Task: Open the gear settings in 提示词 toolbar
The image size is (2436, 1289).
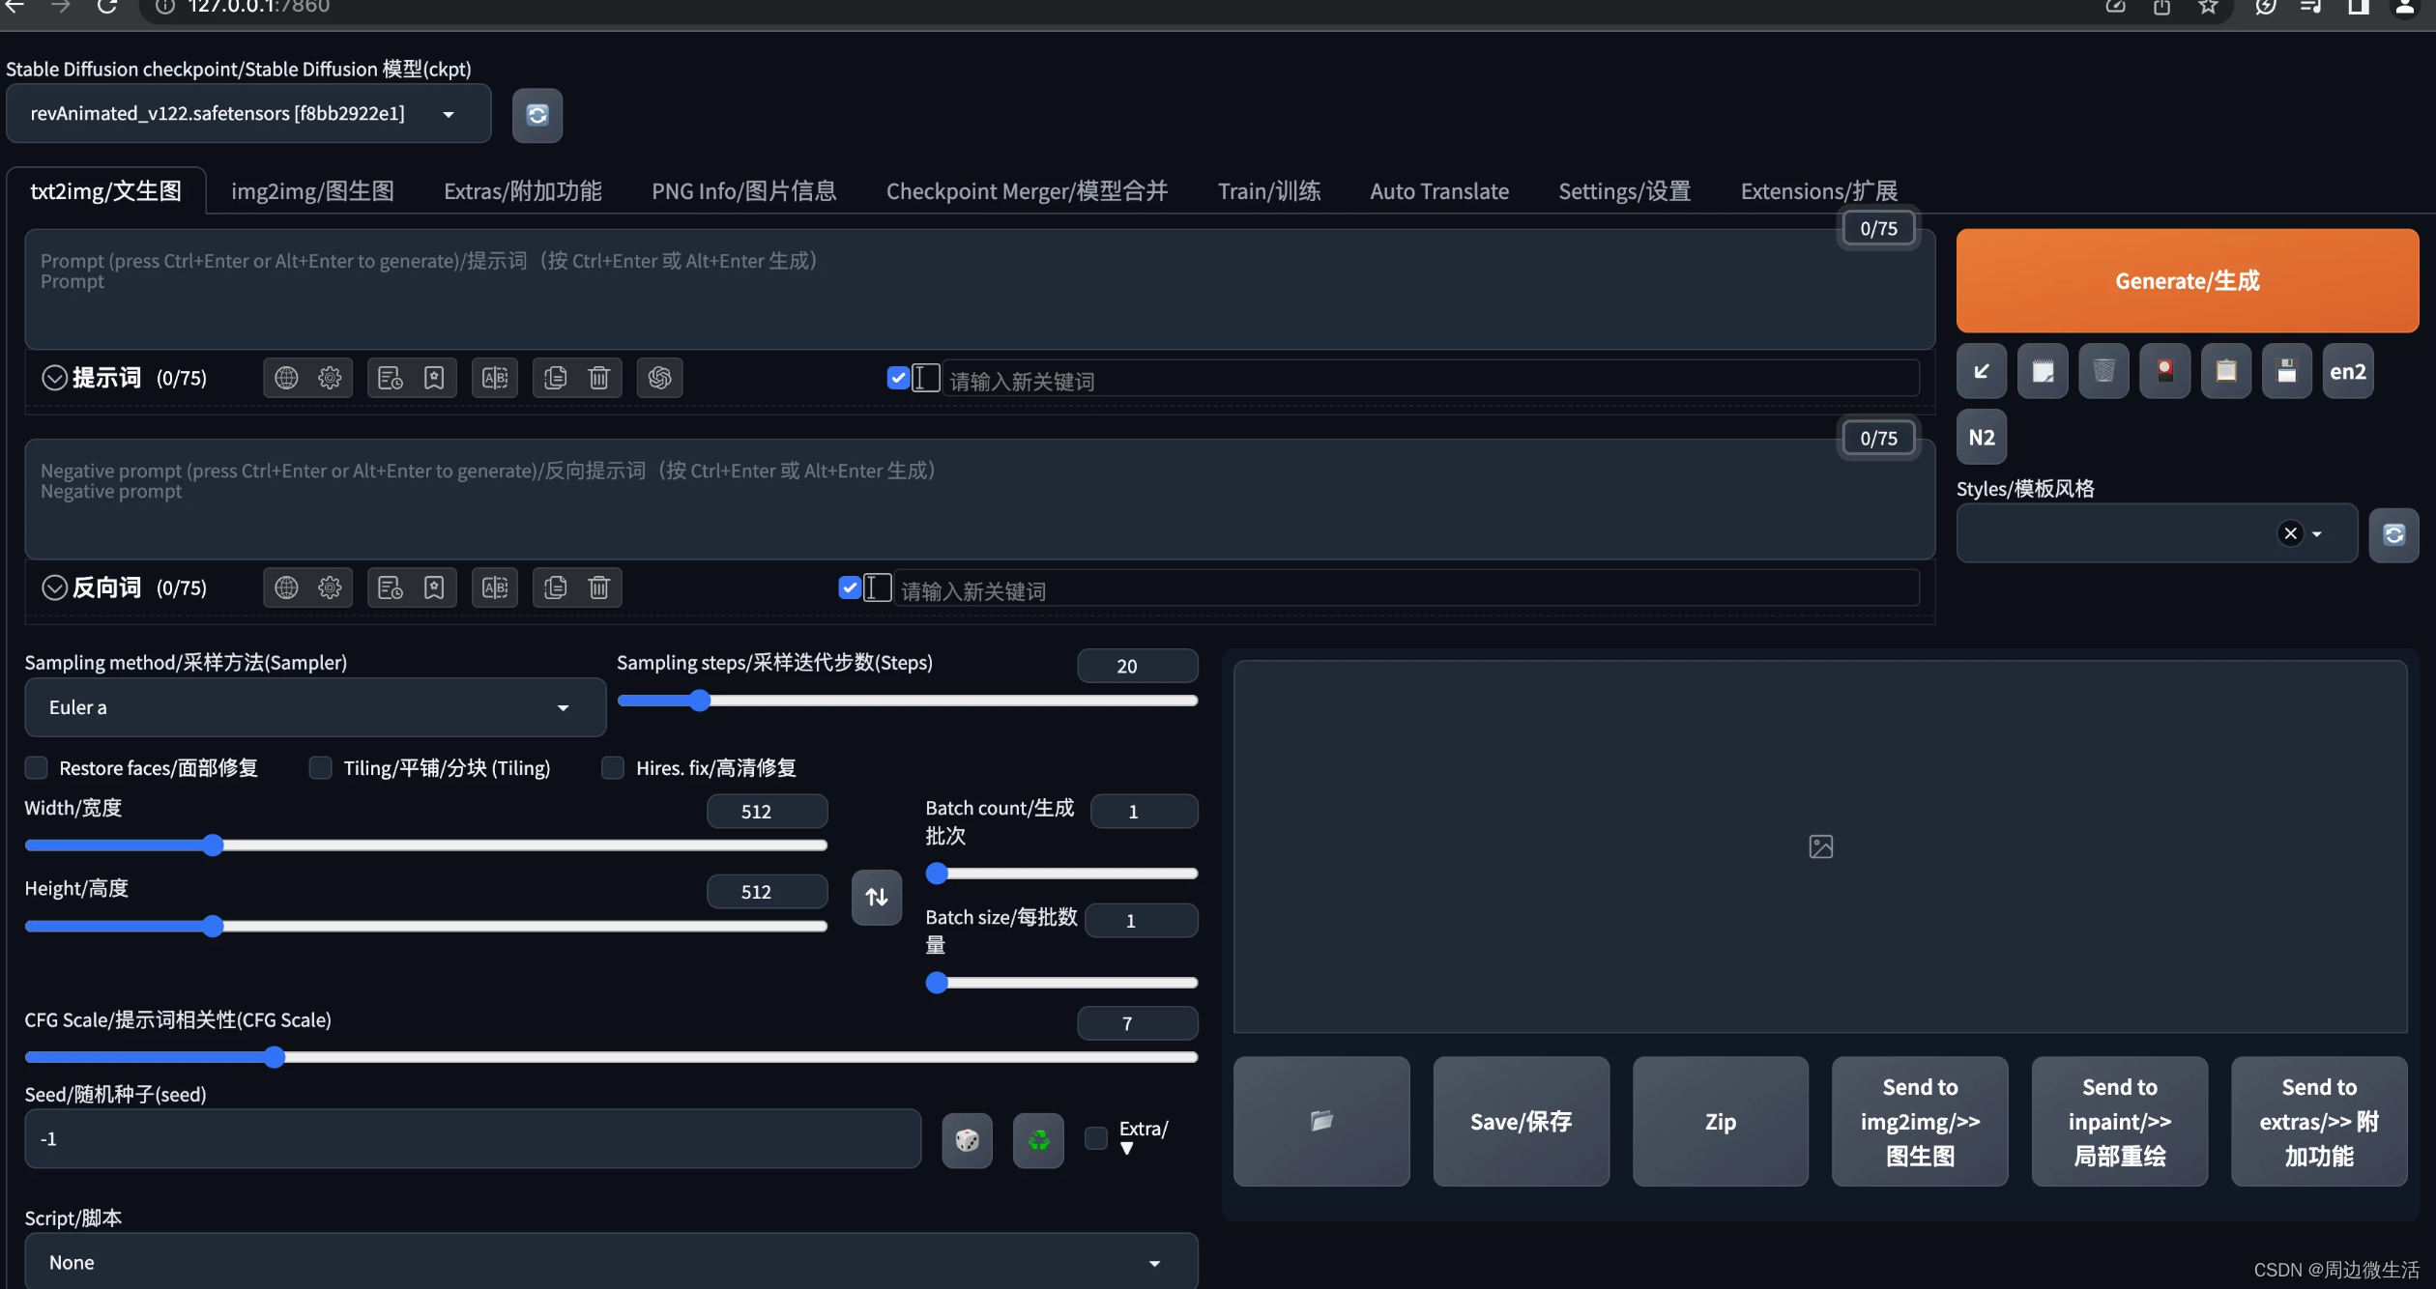Action: tap(330, 378)
